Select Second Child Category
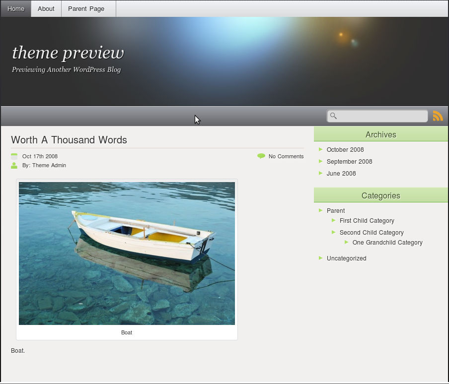 click(x=372, y=233)
